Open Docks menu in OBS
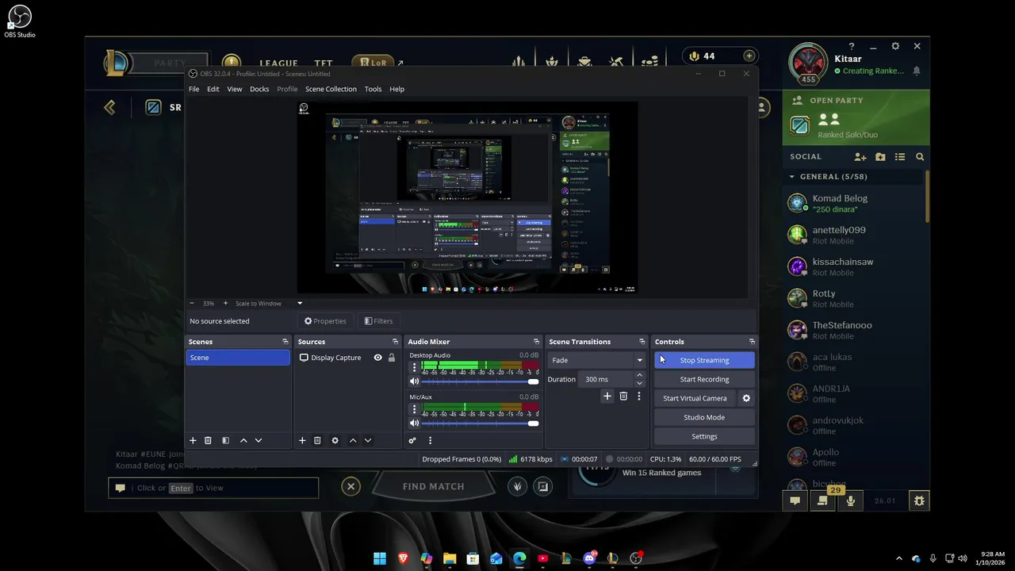 pos(259,89)
